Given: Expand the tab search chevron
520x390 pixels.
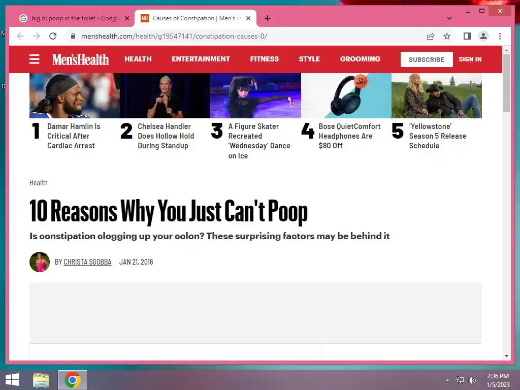Looking at the screenshot, I should coord(449,18).
